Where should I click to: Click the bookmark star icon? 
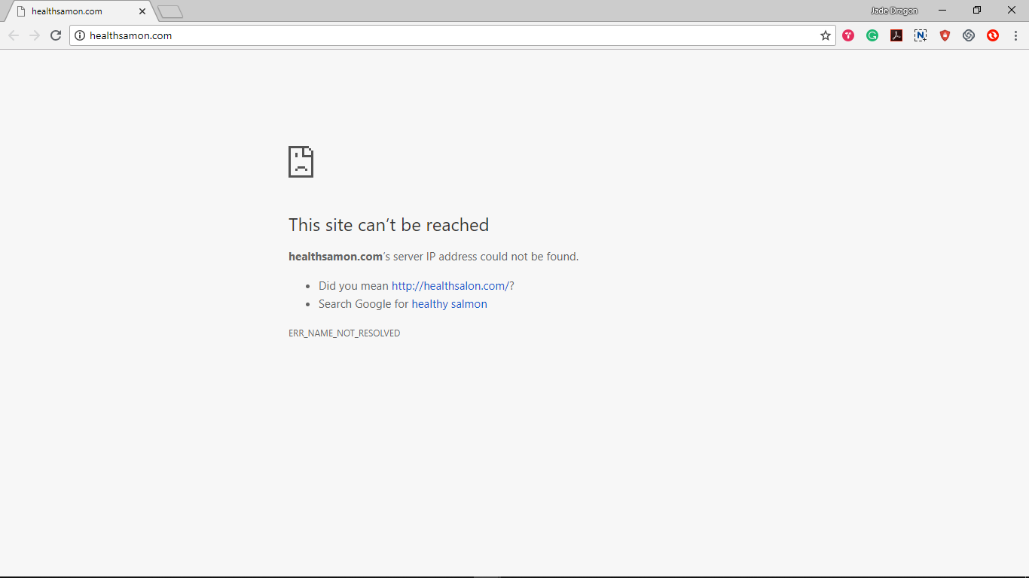[826, 35]
